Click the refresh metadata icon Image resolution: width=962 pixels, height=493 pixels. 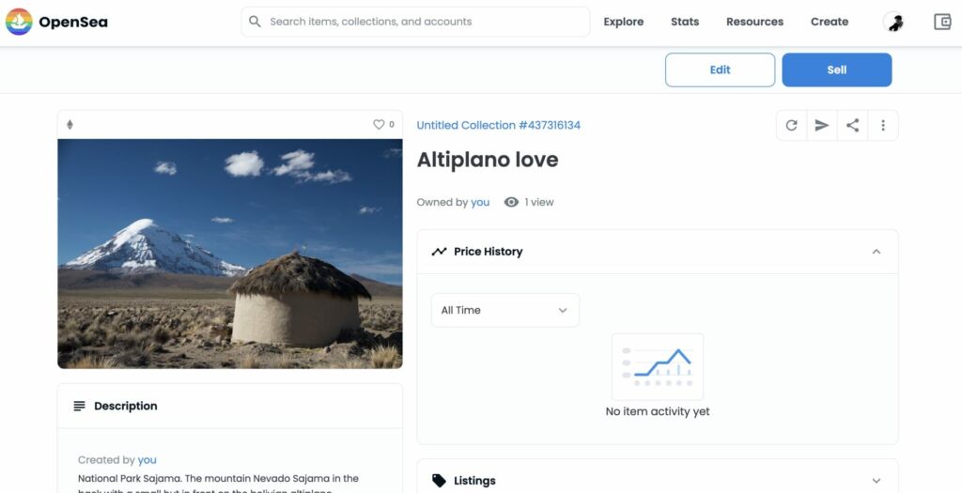tap(791, 125)
